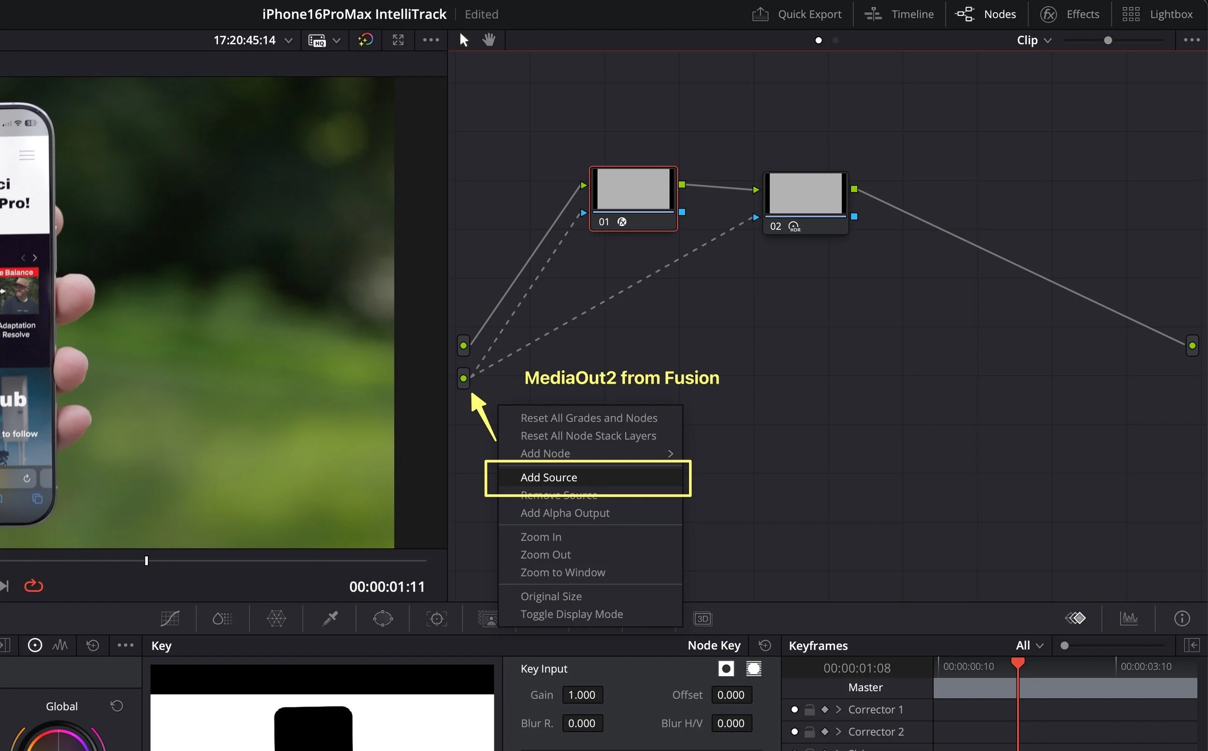The height and width of the screenshot is (751, 1208).
Task: Open the Clip mode dropdown
Action: 1034,40
